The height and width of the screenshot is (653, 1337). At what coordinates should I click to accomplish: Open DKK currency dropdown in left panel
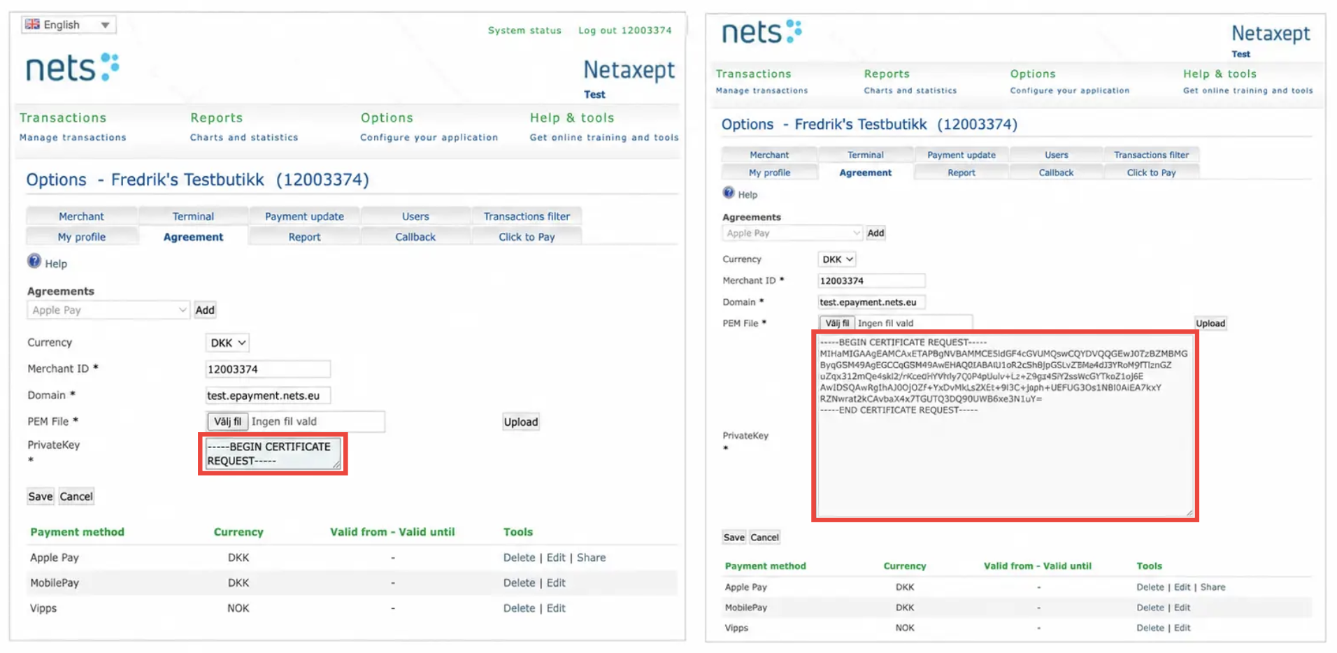coord(227,343)
